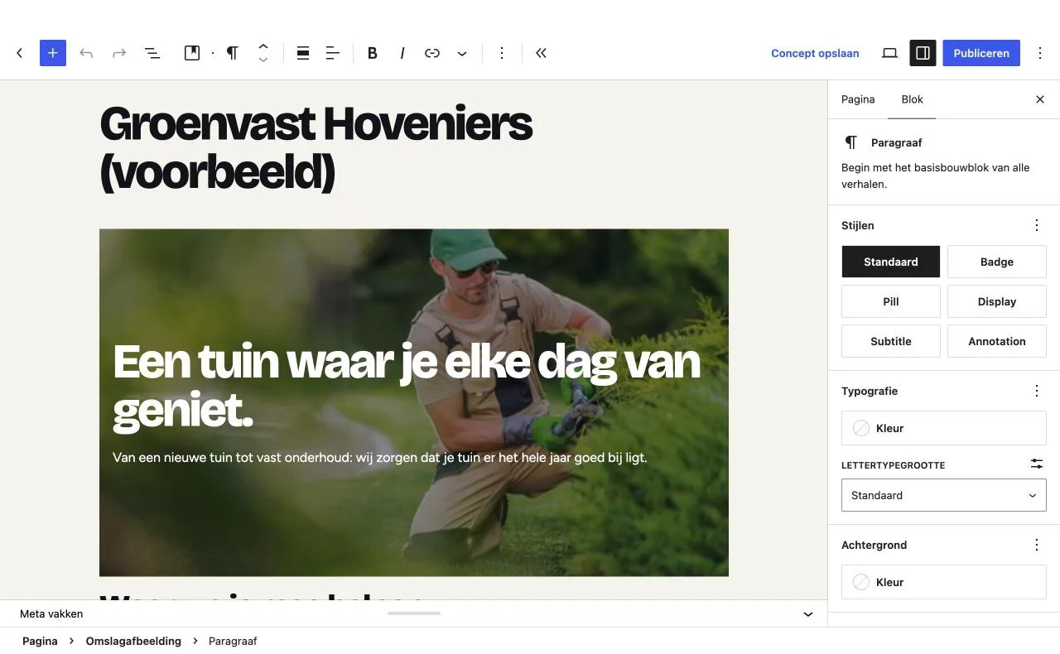The image size is (1060, 654).
Task: Open Achtergrond panel options menu
Action: [x=1037, y=545]
